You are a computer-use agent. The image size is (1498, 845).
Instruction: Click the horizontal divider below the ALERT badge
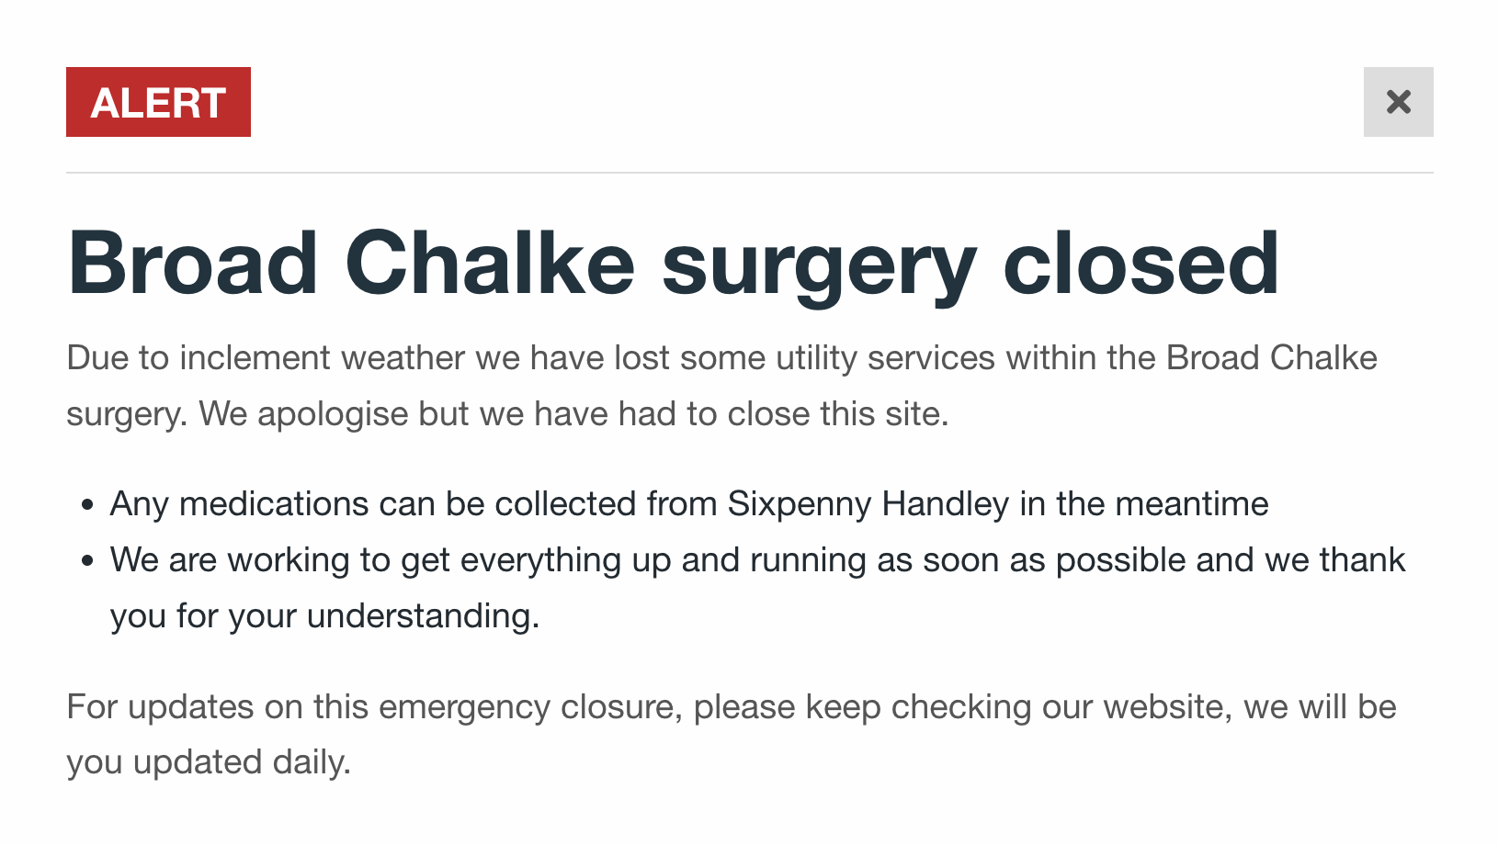tap(749, 173)
